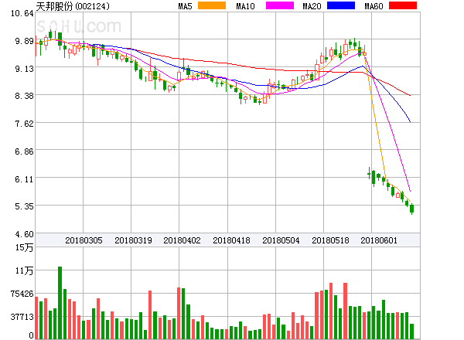Viewport: 464px width, 340px height.
Task: Click date label 20180418
Action: 231,240
